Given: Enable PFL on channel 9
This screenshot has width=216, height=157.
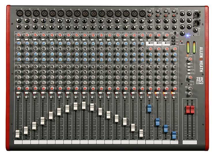Looking at the screenshot, I should coord(84,97).
